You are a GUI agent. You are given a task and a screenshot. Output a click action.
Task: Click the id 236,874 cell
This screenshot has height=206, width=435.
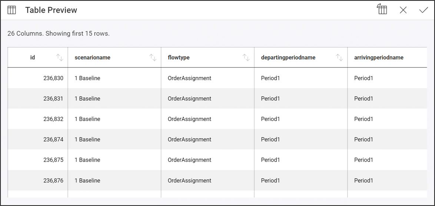click(x=53, y=139)
